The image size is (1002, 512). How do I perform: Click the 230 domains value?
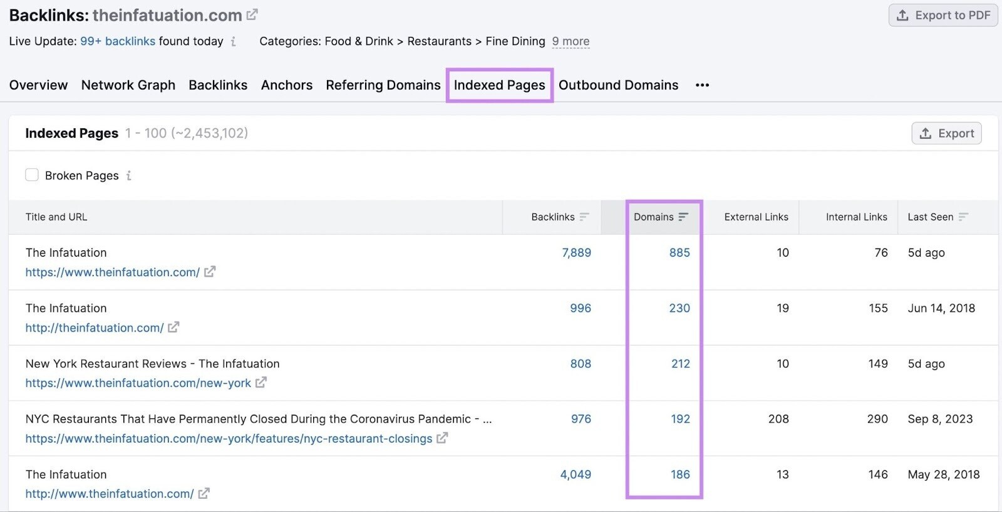(x=679, y=308)
